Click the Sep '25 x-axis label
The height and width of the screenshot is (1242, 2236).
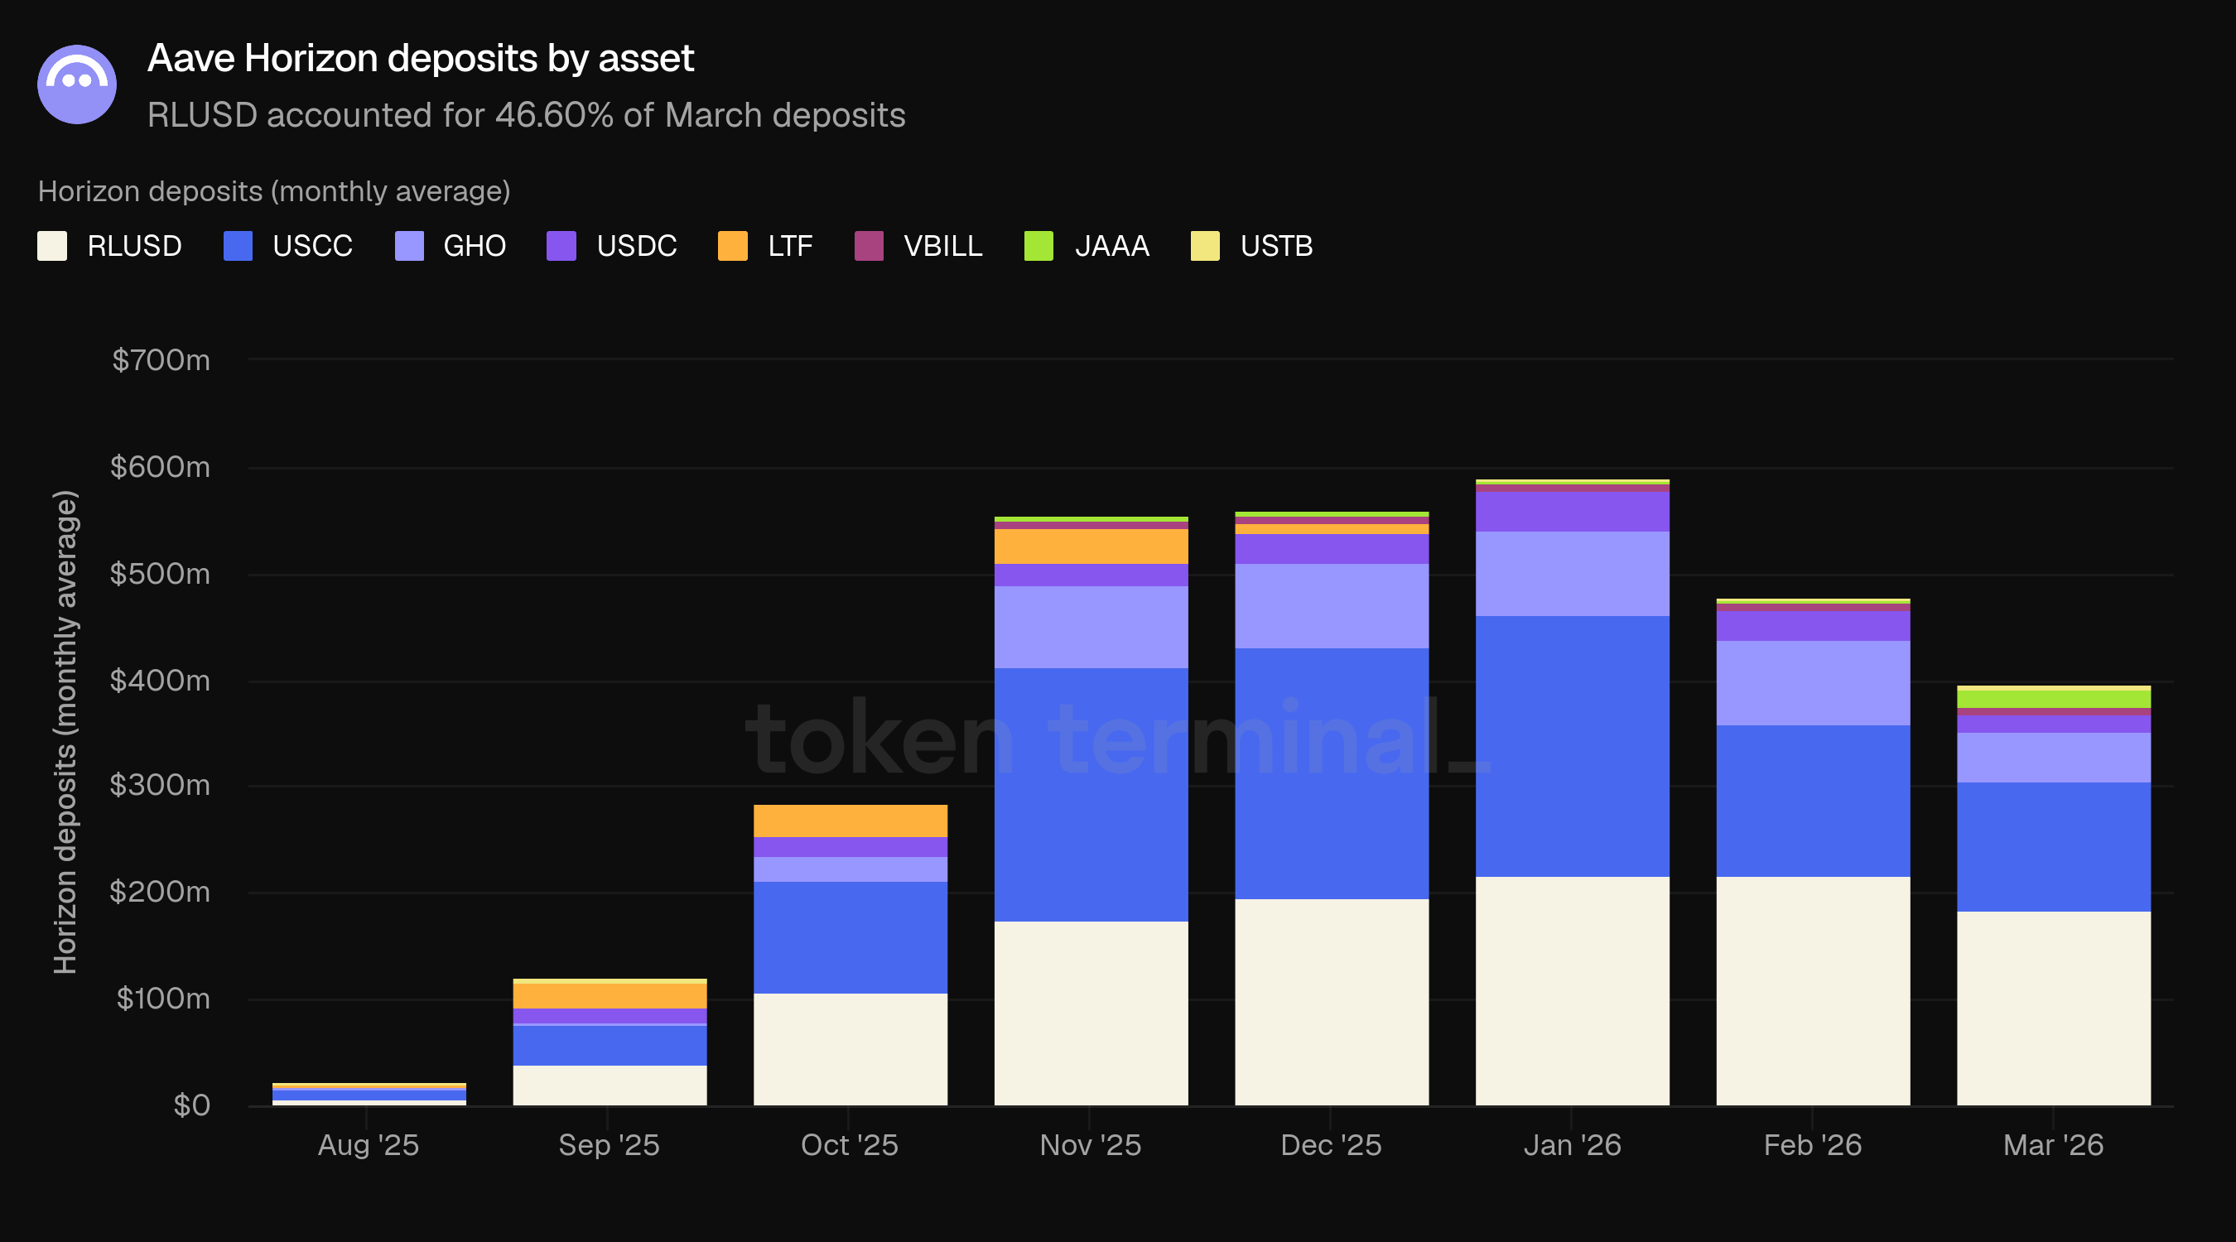tap(609, 1145)
